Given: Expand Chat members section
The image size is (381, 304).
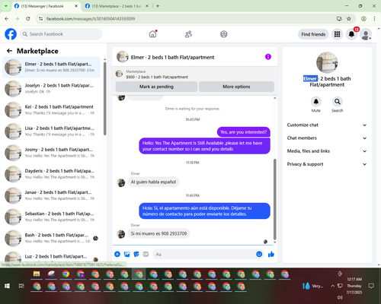Looking at the screenshot, I should (327, 138).
